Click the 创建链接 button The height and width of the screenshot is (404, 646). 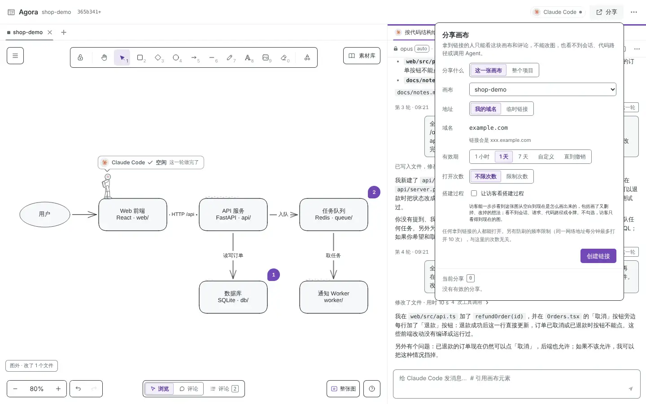598,256
